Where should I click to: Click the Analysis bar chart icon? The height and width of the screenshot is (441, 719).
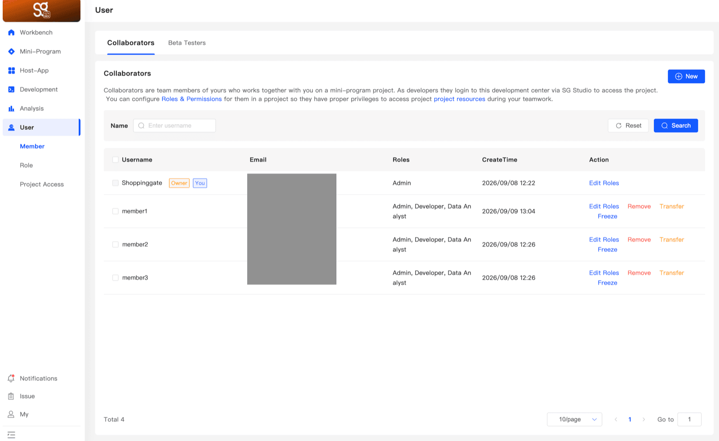11,109
